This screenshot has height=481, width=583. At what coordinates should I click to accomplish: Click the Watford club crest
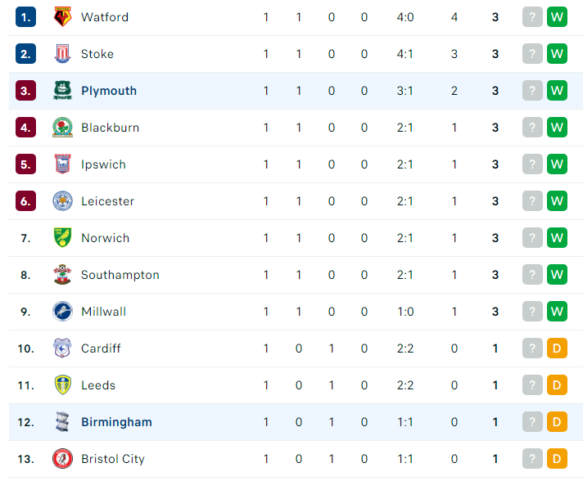click(x=62, y=17)
